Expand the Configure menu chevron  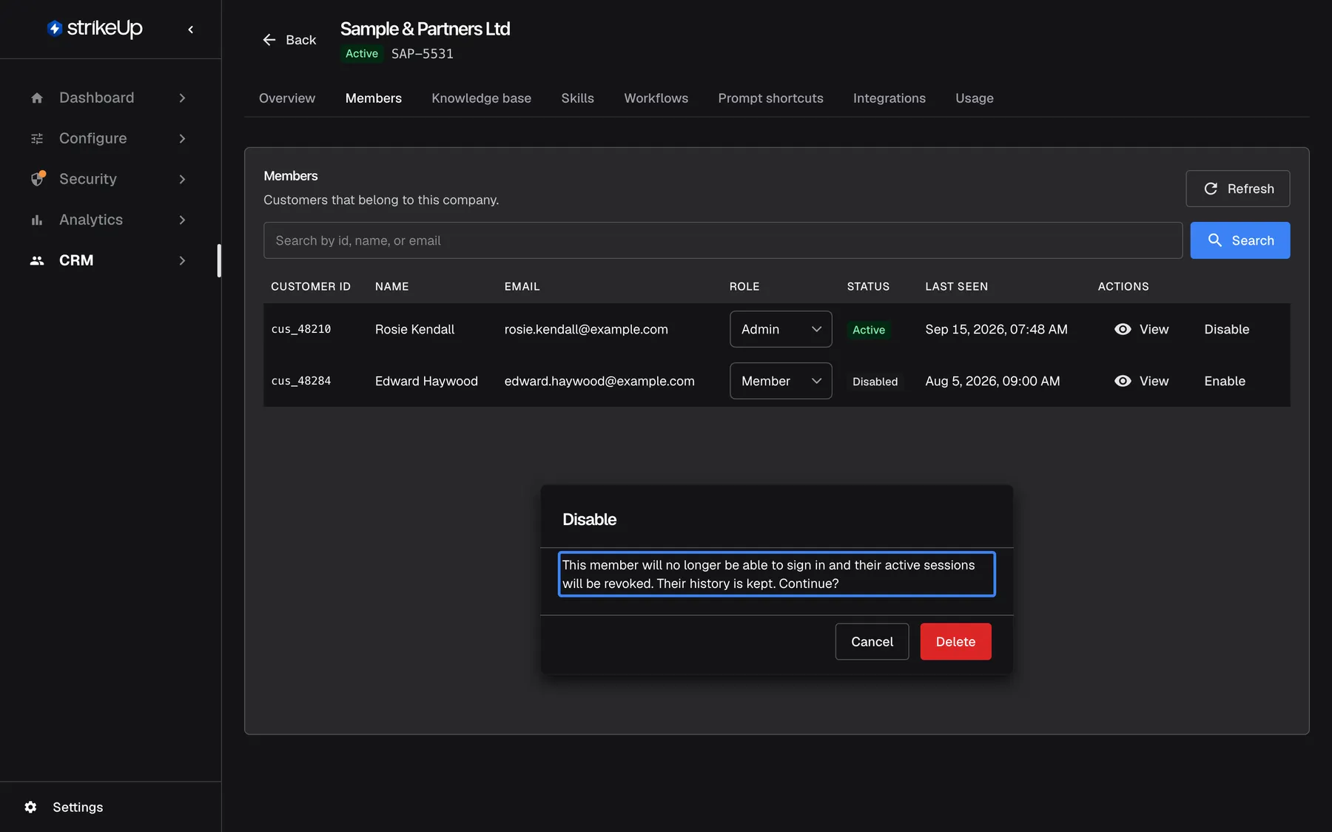182,139
